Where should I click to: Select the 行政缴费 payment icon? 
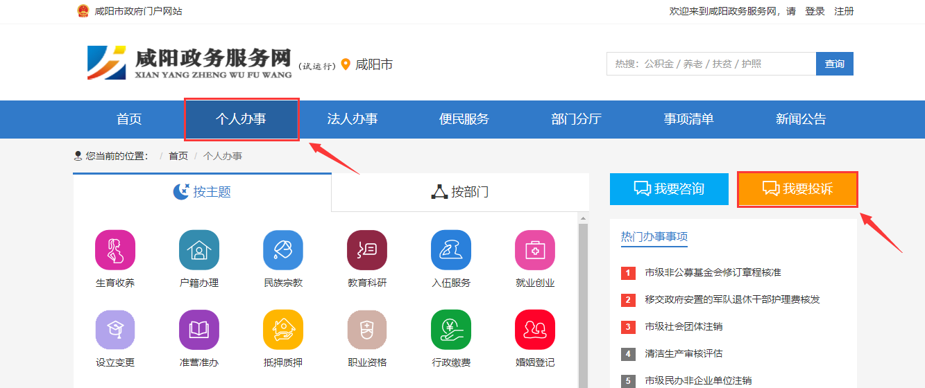tap(451, 329)
